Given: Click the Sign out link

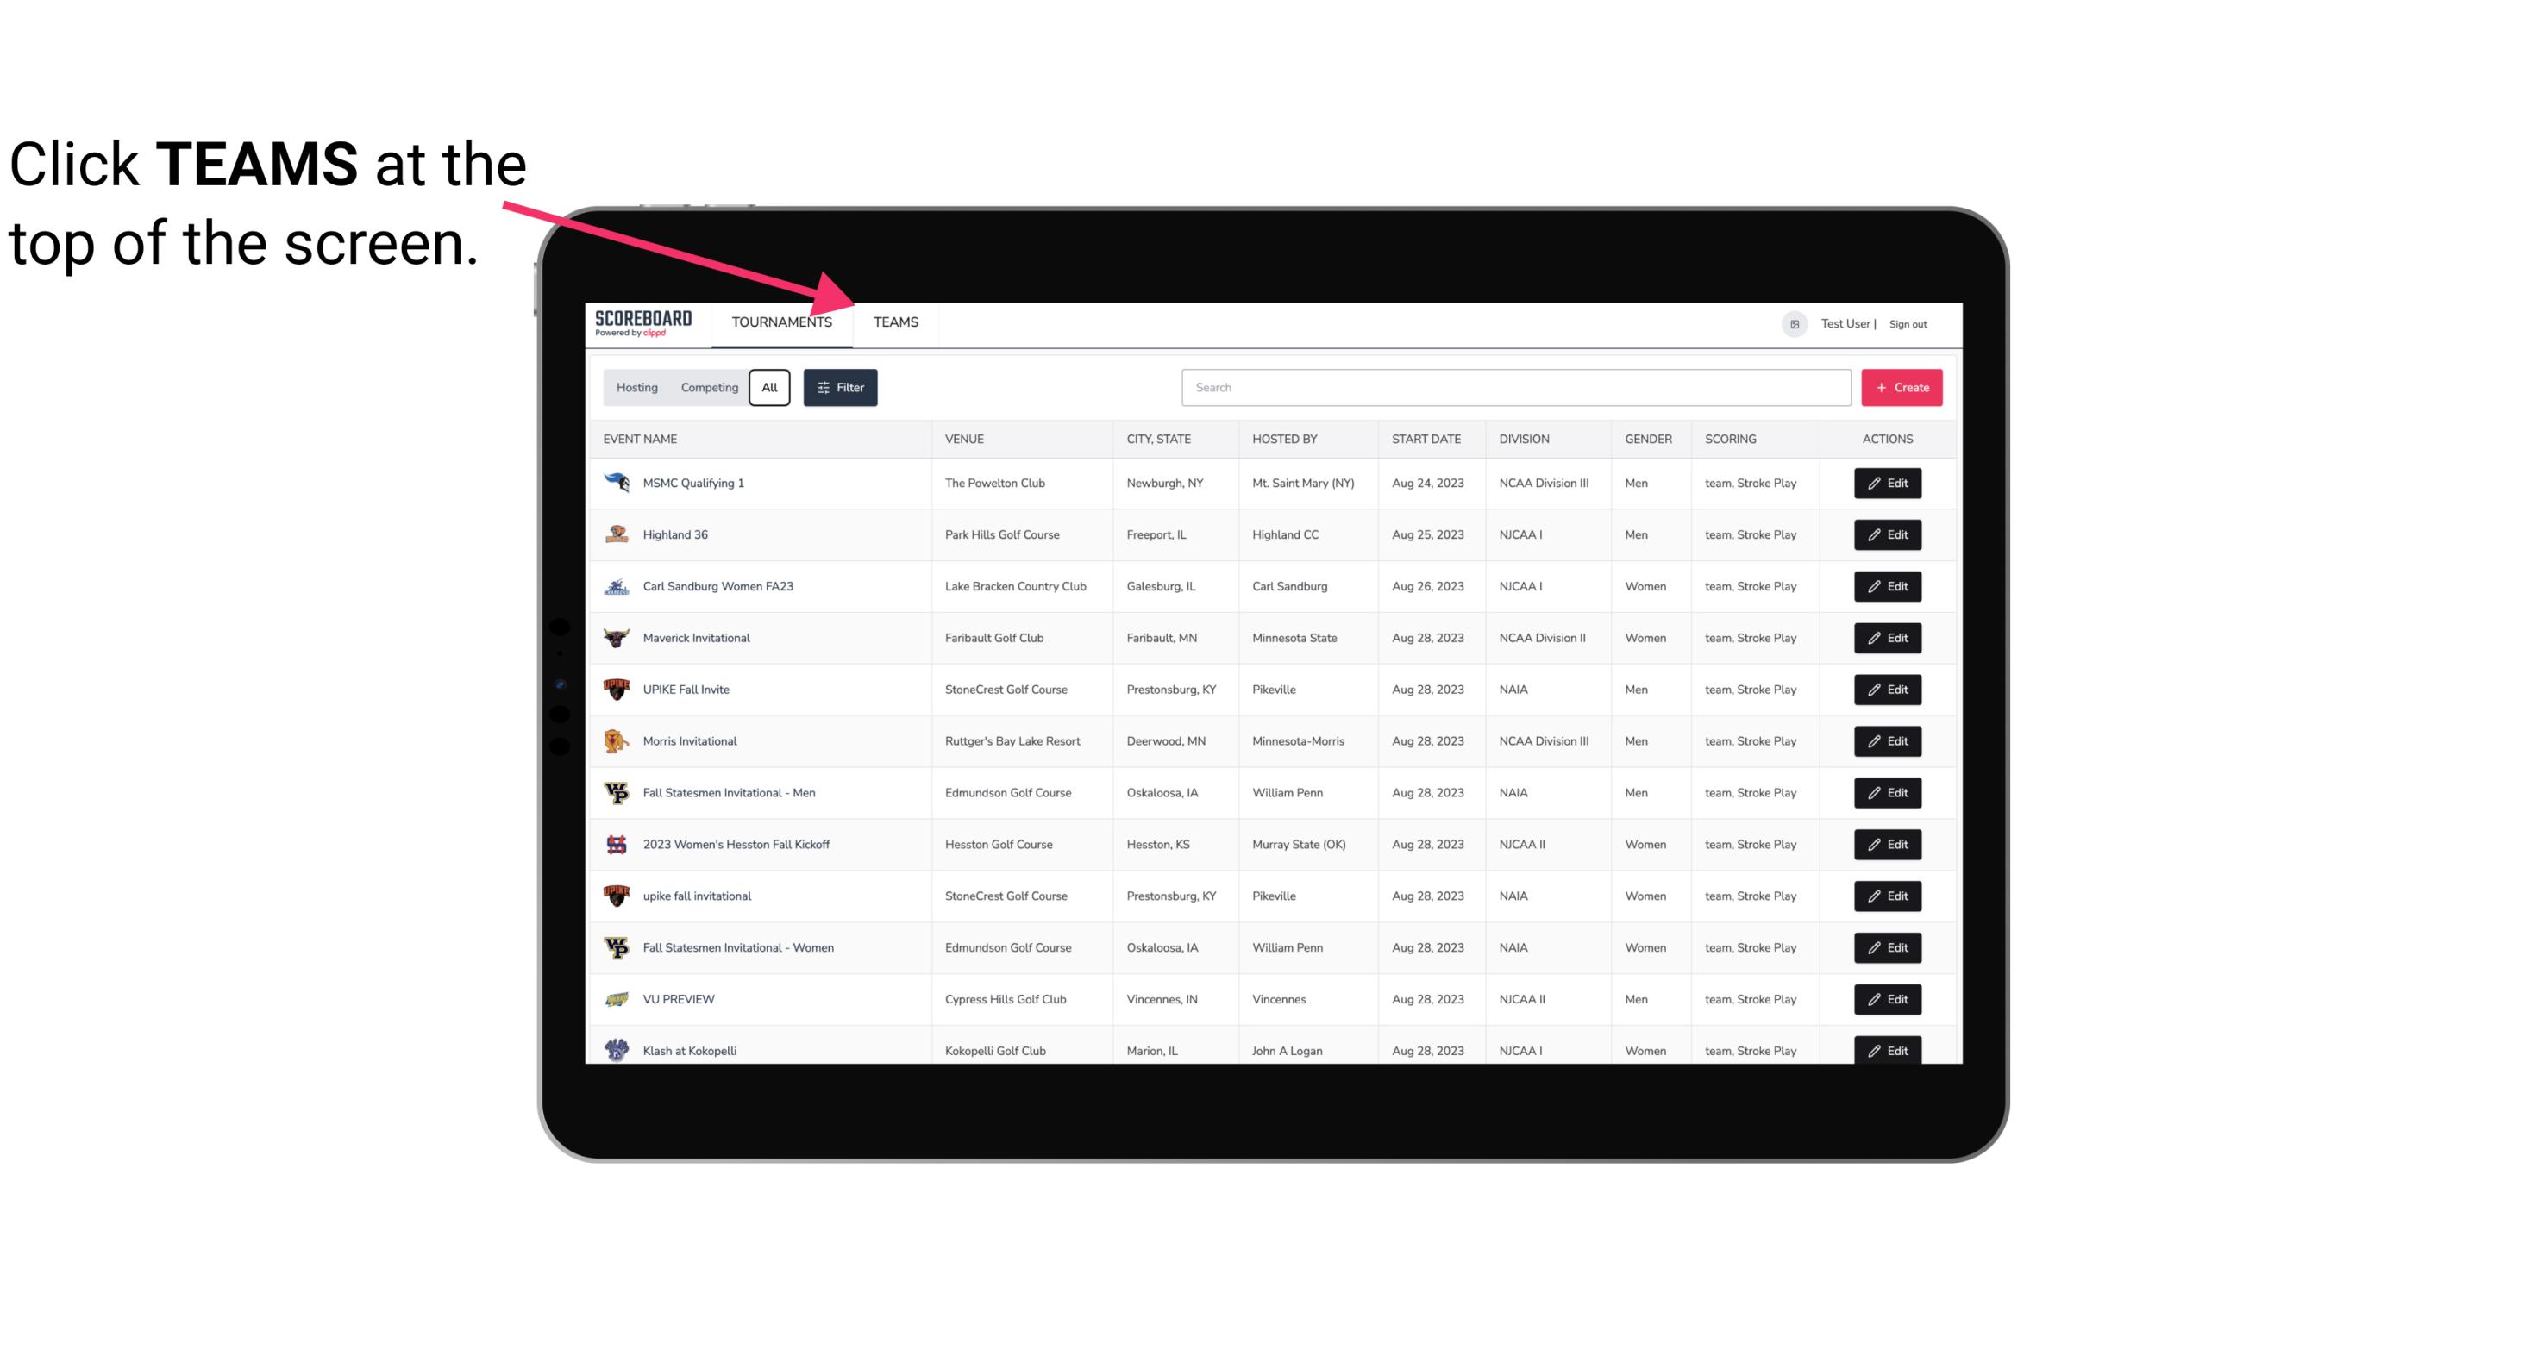Looking at the screenshot, I should [x=1908, y=322].
